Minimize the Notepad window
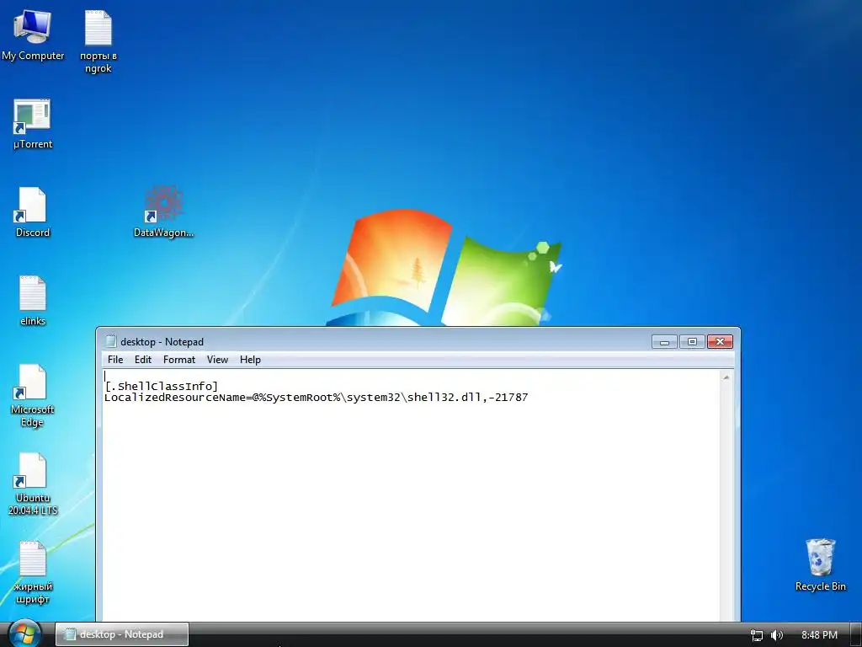 (x=664, y=342)
